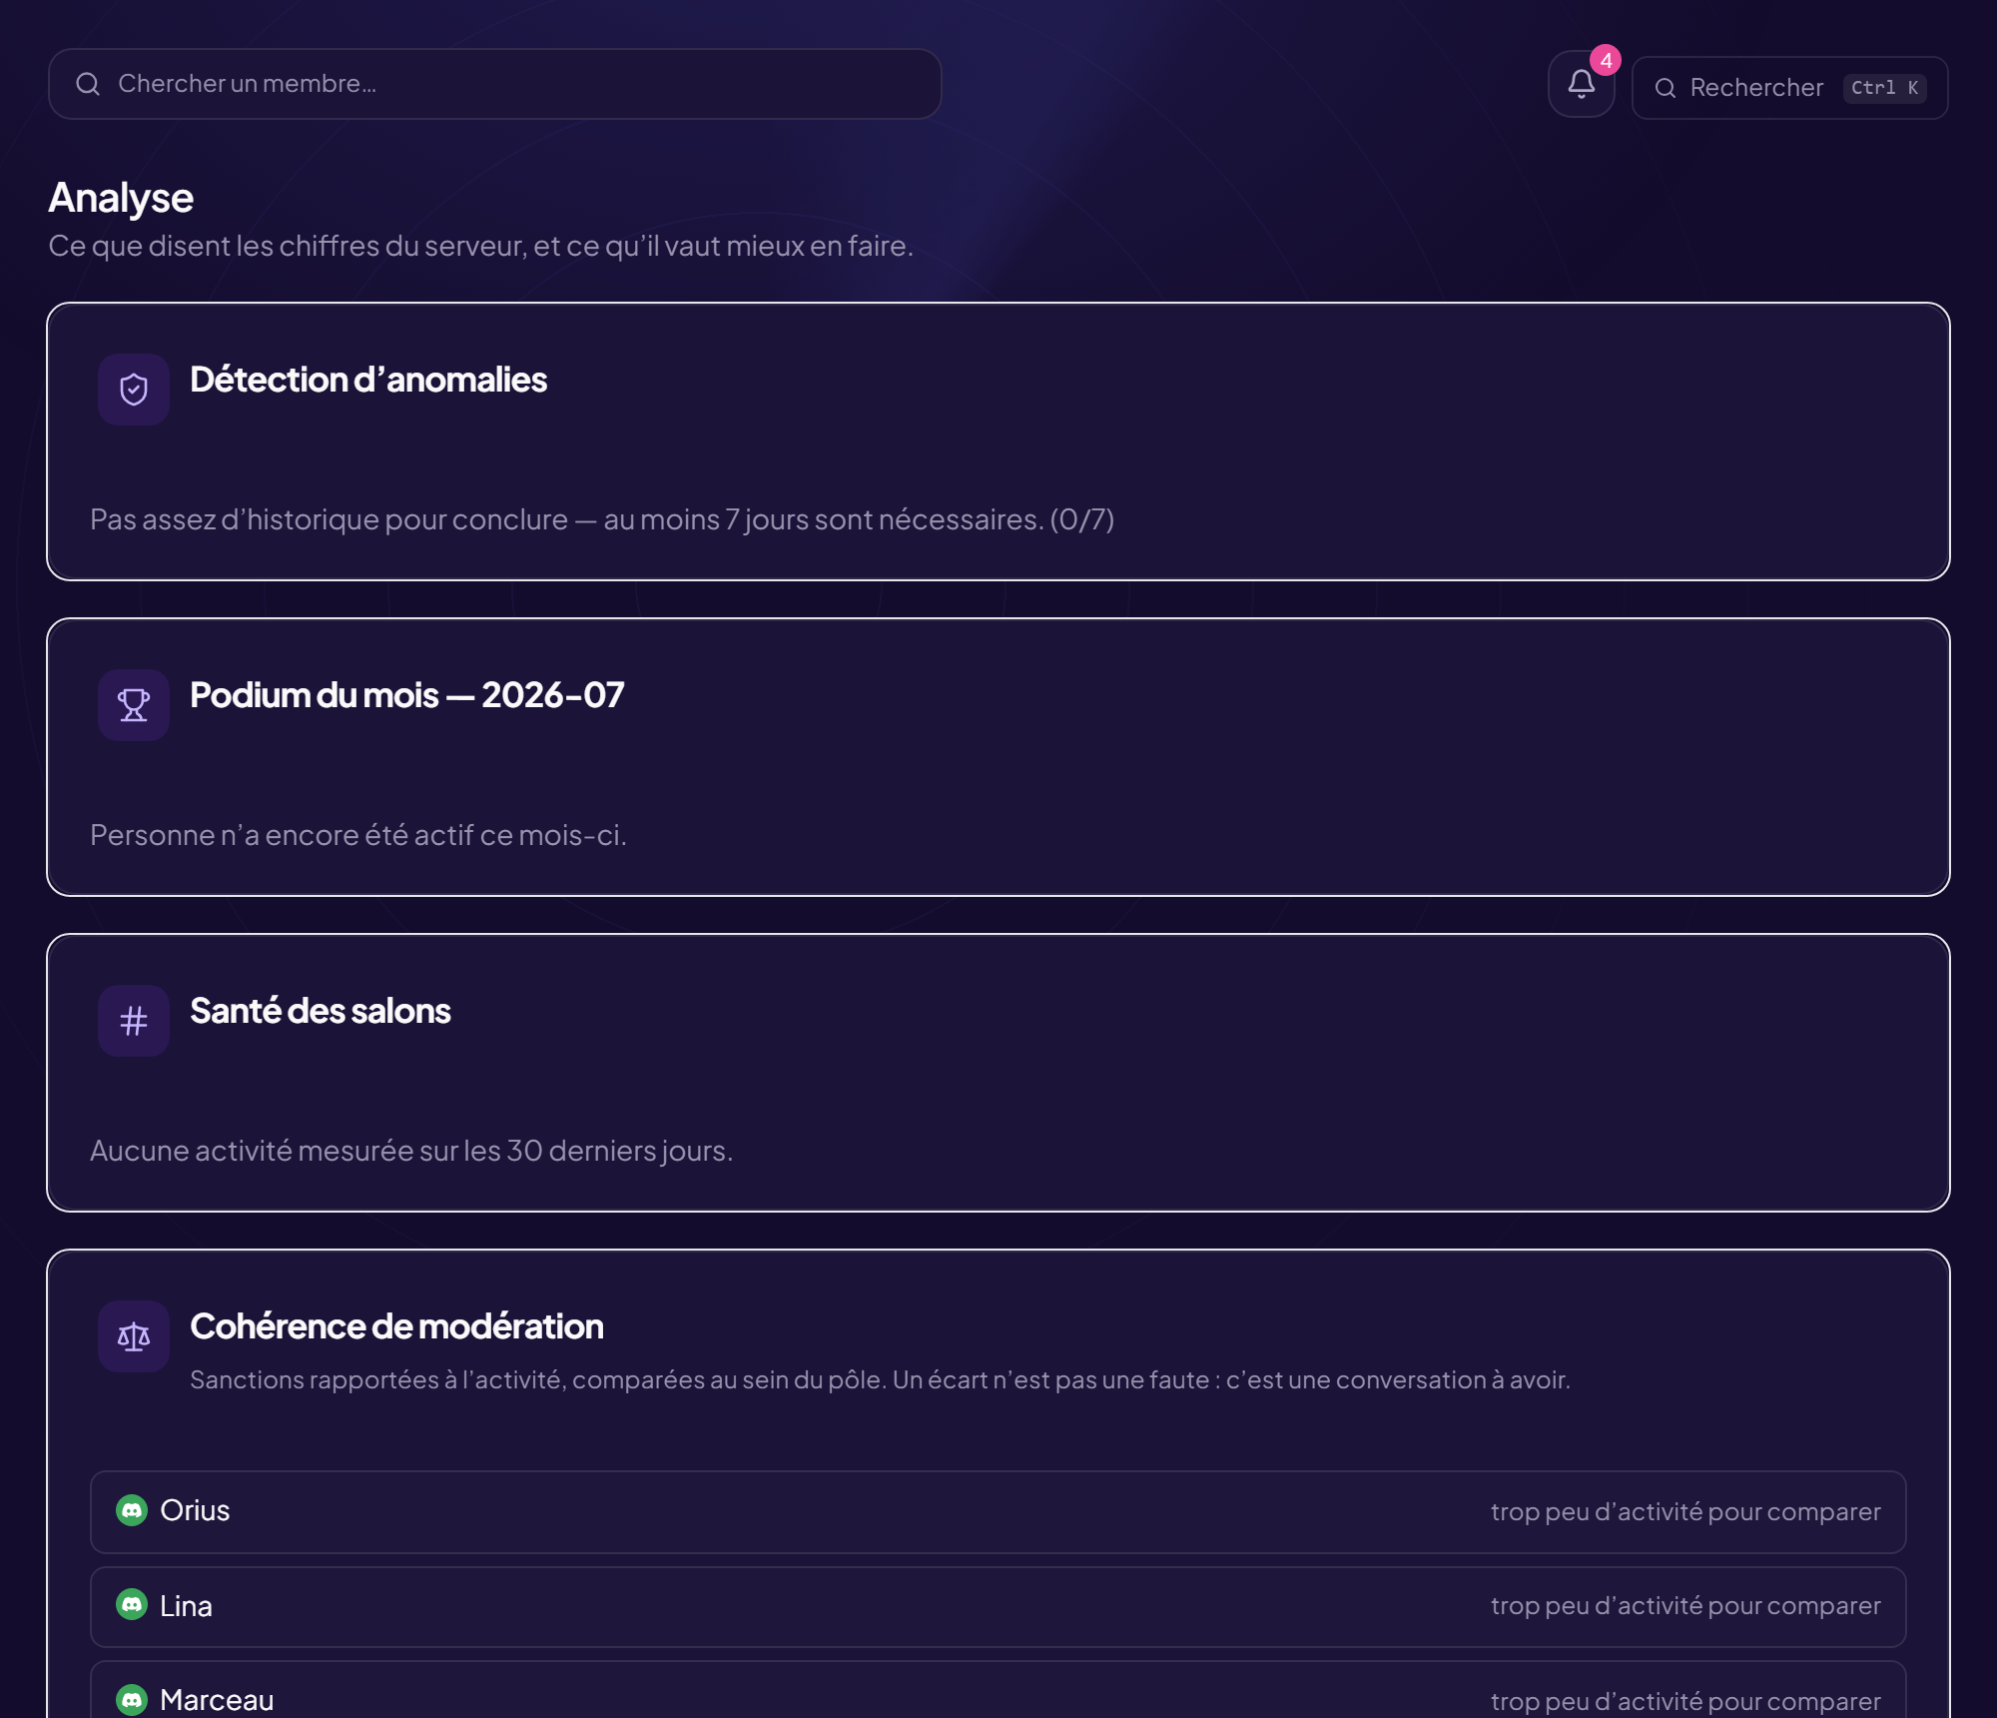
Task: Click the notification badge showing 4
Action: [x=1606, y=60]
